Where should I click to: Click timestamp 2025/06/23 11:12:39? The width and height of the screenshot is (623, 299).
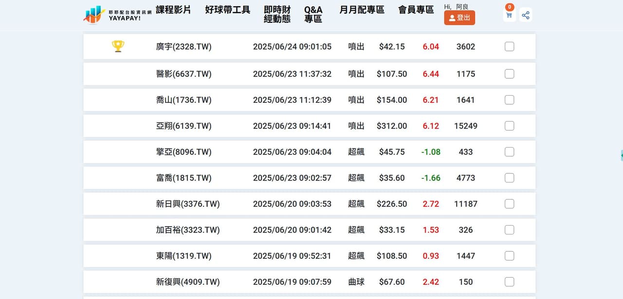(292, 100)
